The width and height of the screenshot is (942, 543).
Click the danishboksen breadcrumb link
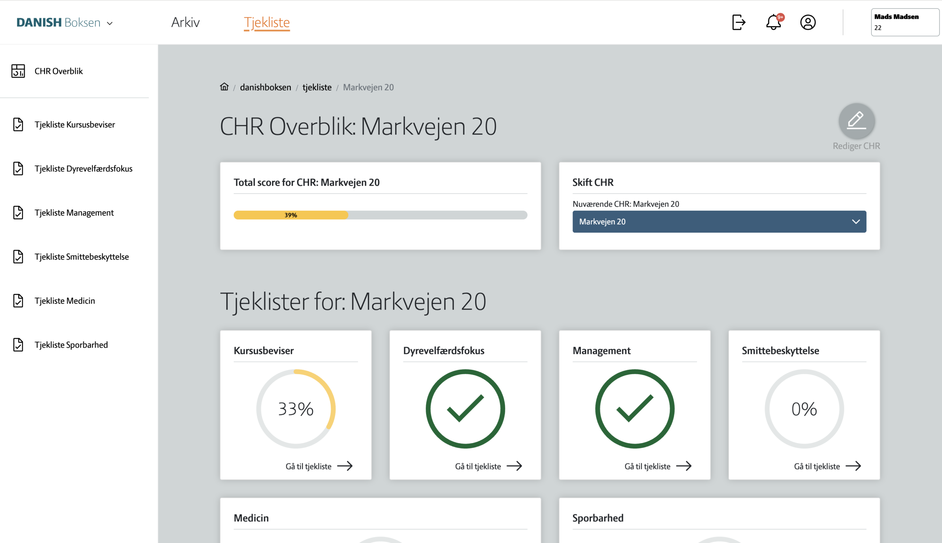pyautogui.click(x=265, y=87)
